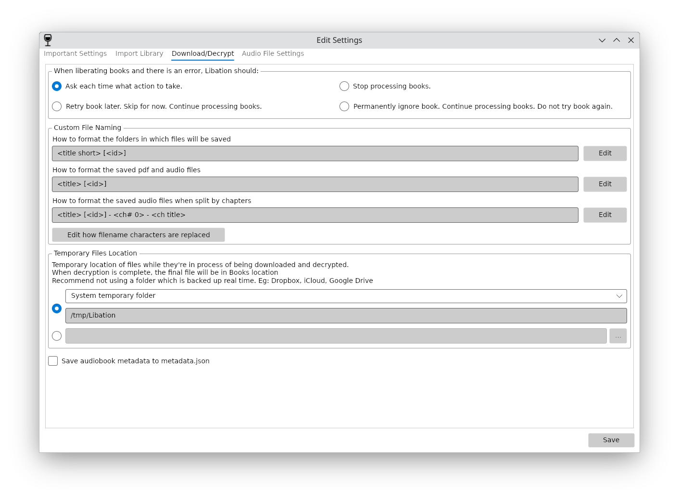Image resolution: width=679 pixels, height=499 pixels.
Task: Select 'Stop processing books' option
Action: [344, 86]
